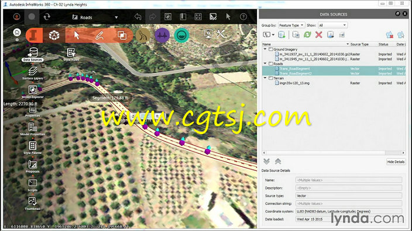Image resolution: width=412 pixels, height=231 pixels.
Task: Click the small gear under home icon
Action: 17,40
